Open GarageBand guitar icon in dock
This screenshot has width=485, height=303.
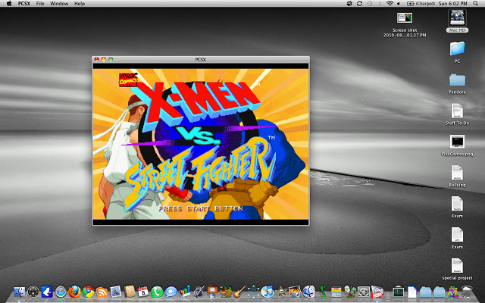[239, 292]
